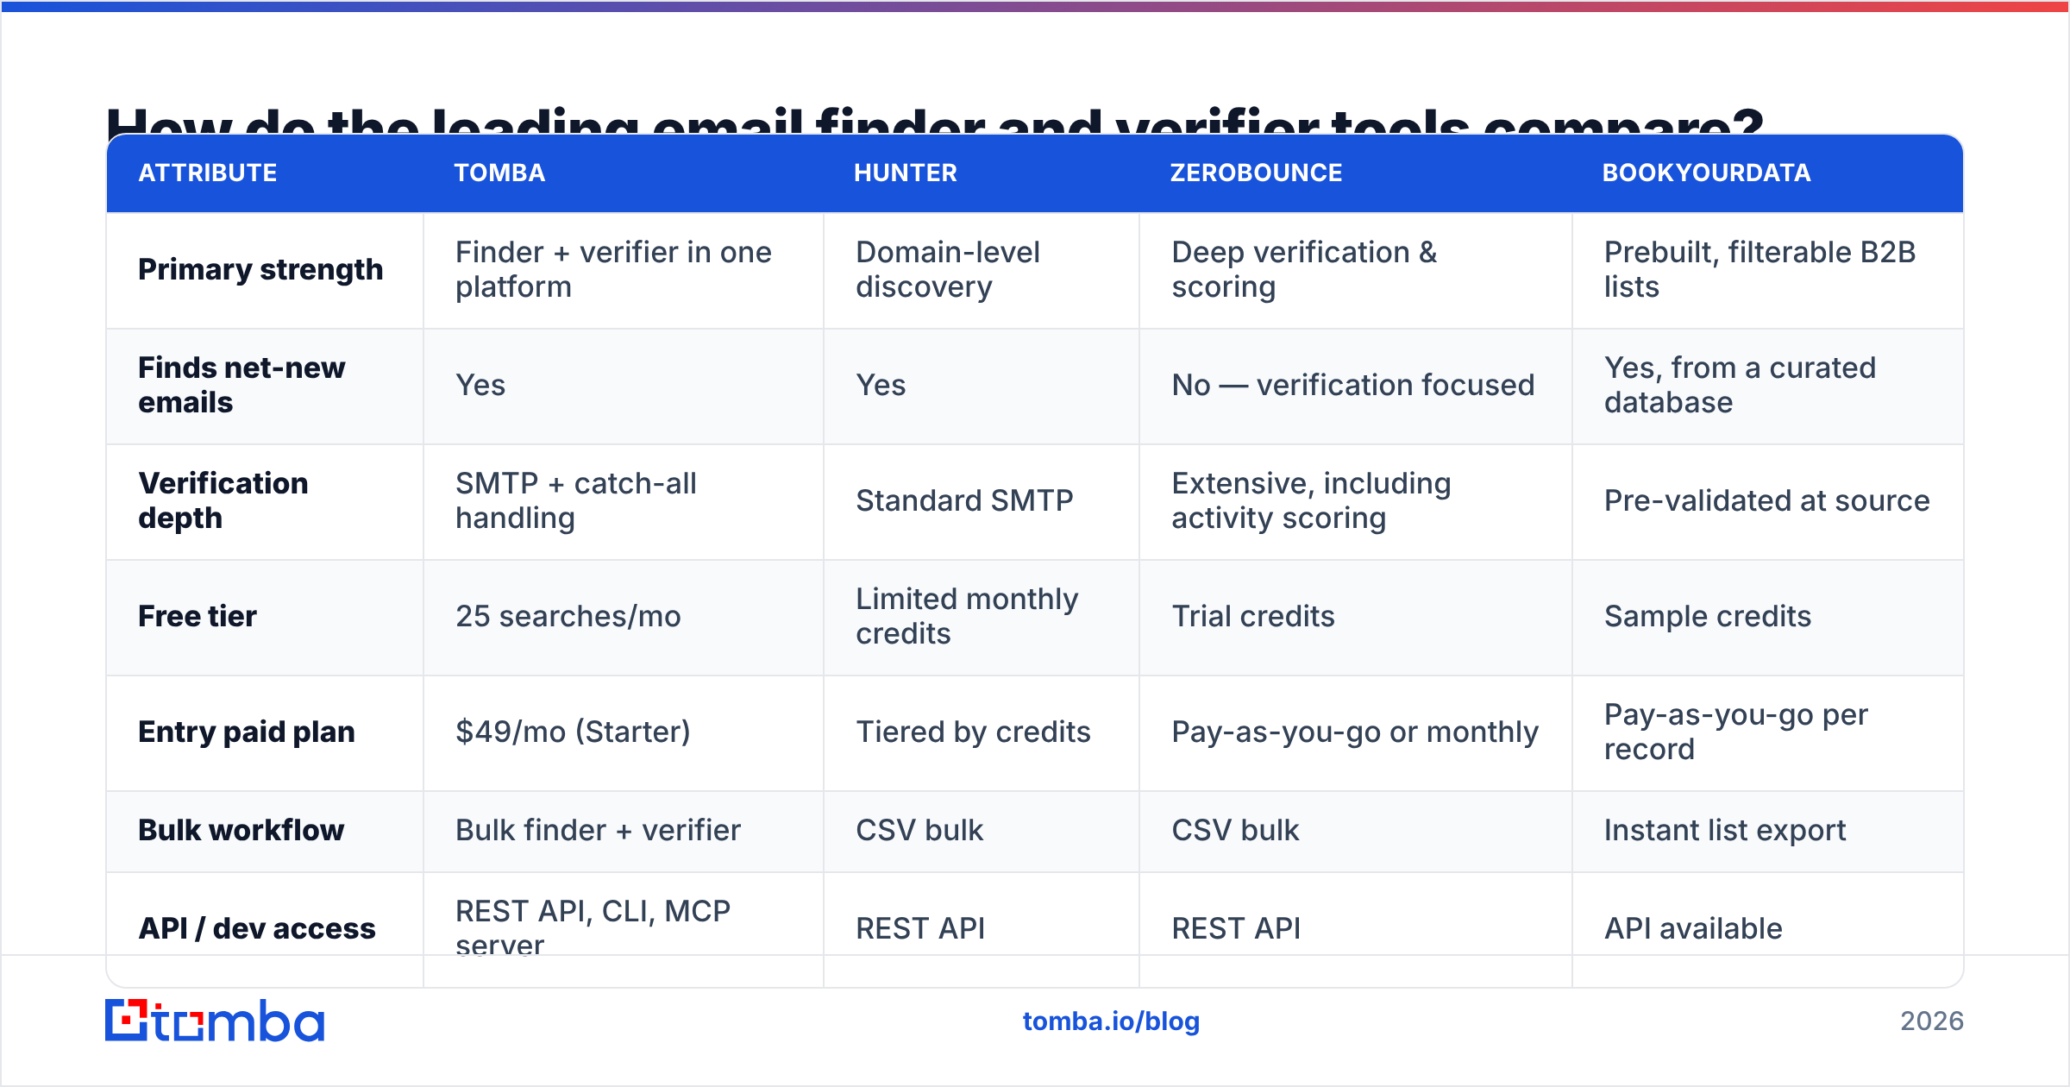Click the Tomba logo

tap(215, 1021)
